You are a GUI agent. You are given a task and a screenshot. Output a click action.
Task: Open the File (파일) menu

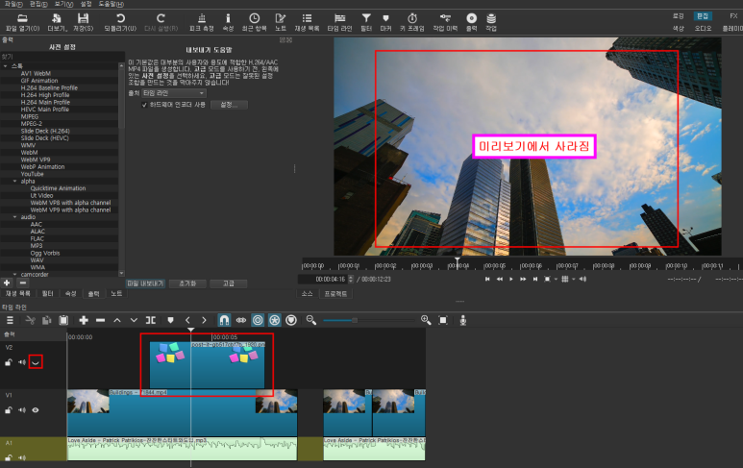(x=13, y=4)
